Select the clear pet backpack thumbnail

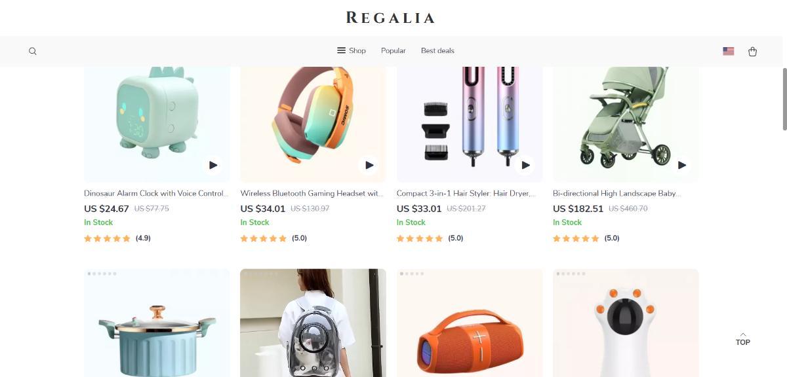313,323
